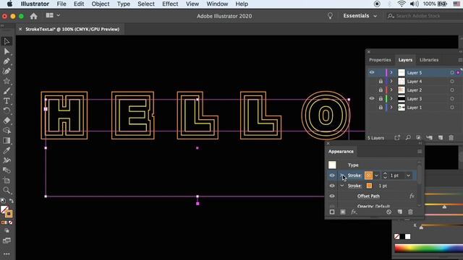Toggle visibility of selected Stroke row

point(332,175)
